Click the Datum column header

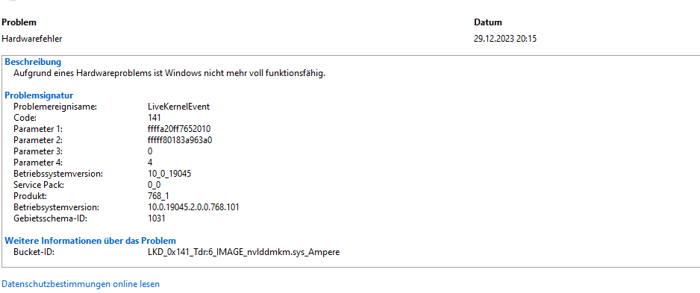coord(488,22)
